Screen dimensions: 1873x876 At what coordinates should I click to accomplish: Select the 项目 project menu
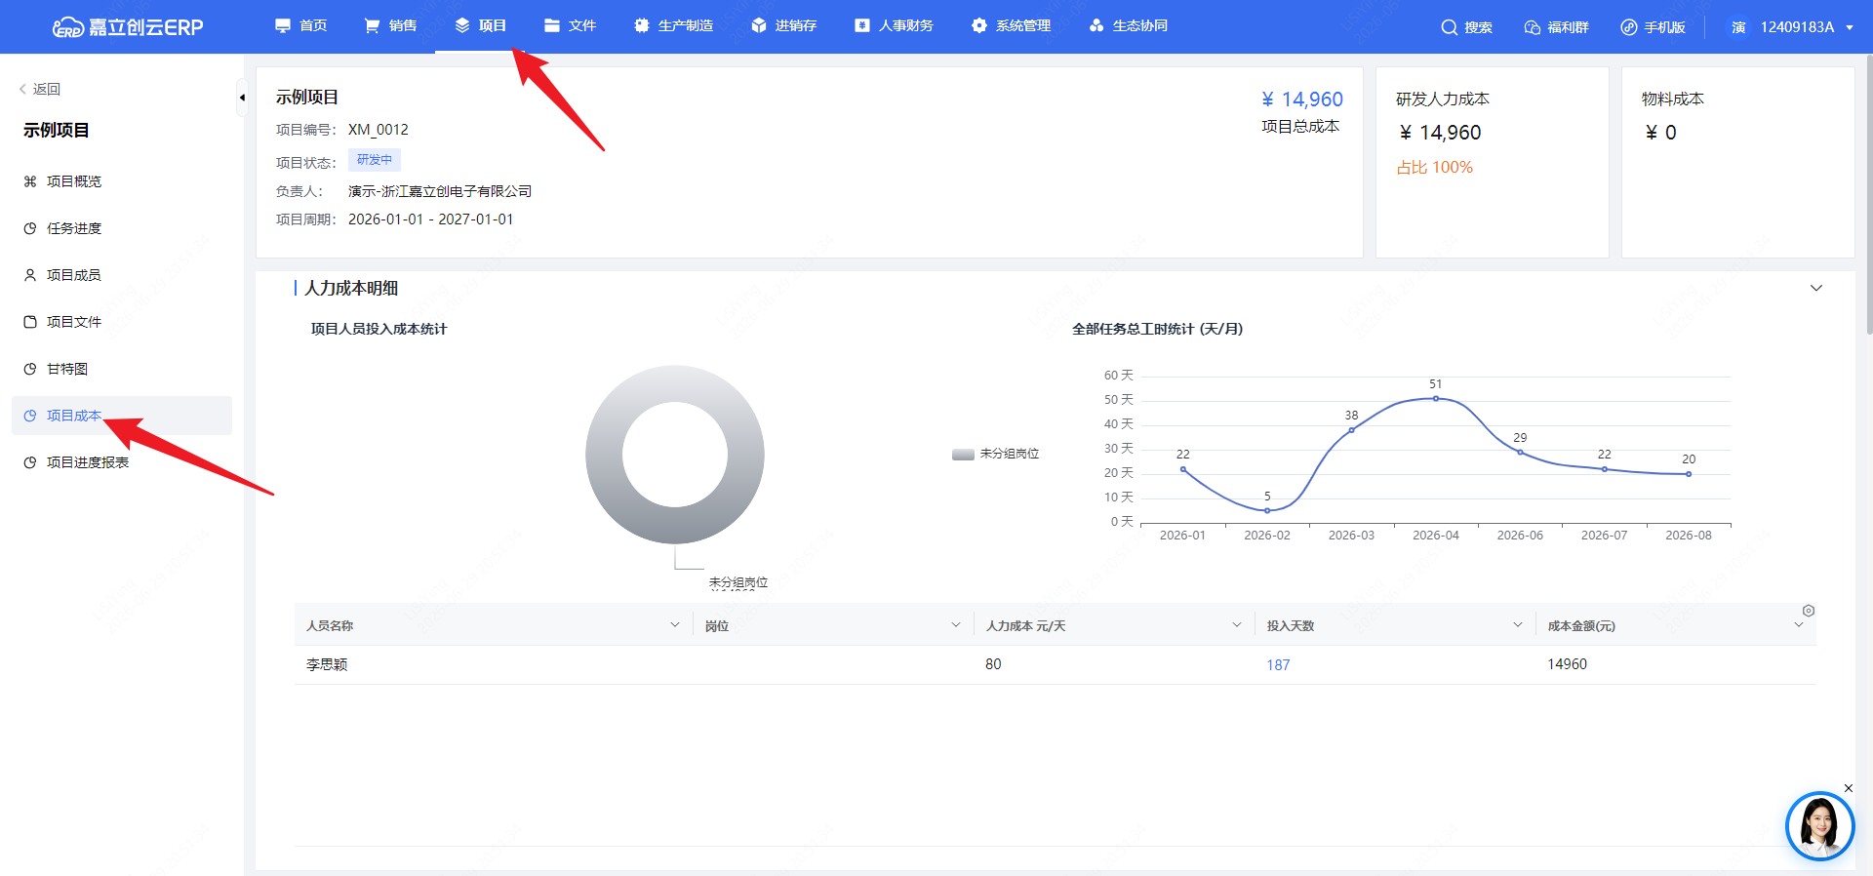point(481,25)
